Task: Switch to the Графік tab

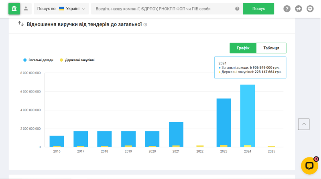Action: point(243,48)
